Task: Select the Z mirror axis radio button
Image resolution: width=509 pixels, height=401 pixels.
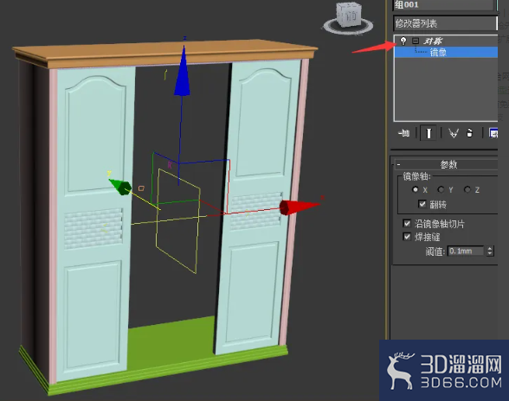Action: (x=467, y=189)
